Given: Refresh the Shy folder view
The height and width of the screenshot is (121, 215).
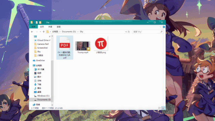Looking at the screenshot, I should (129, 32).
